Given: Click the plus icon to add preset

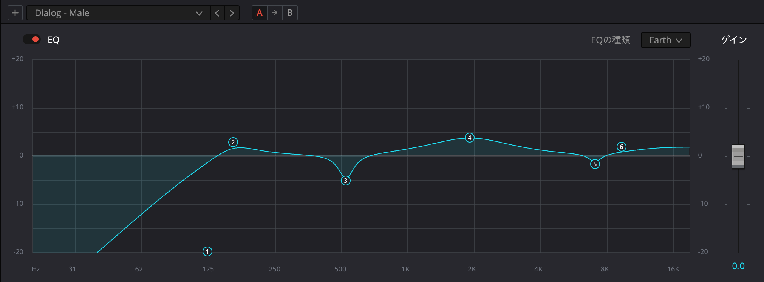Looking at the screenshot, I should coord(15,13).
